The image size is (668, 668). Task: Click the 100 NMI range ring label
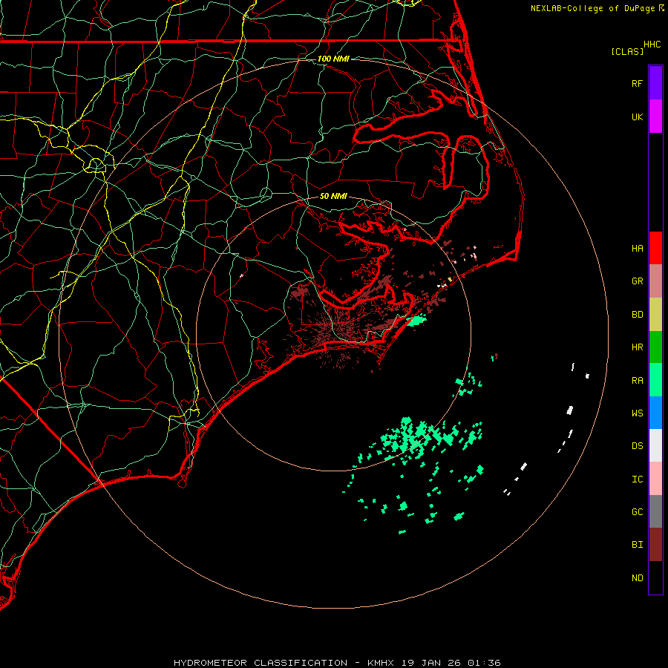coord(333,59)
